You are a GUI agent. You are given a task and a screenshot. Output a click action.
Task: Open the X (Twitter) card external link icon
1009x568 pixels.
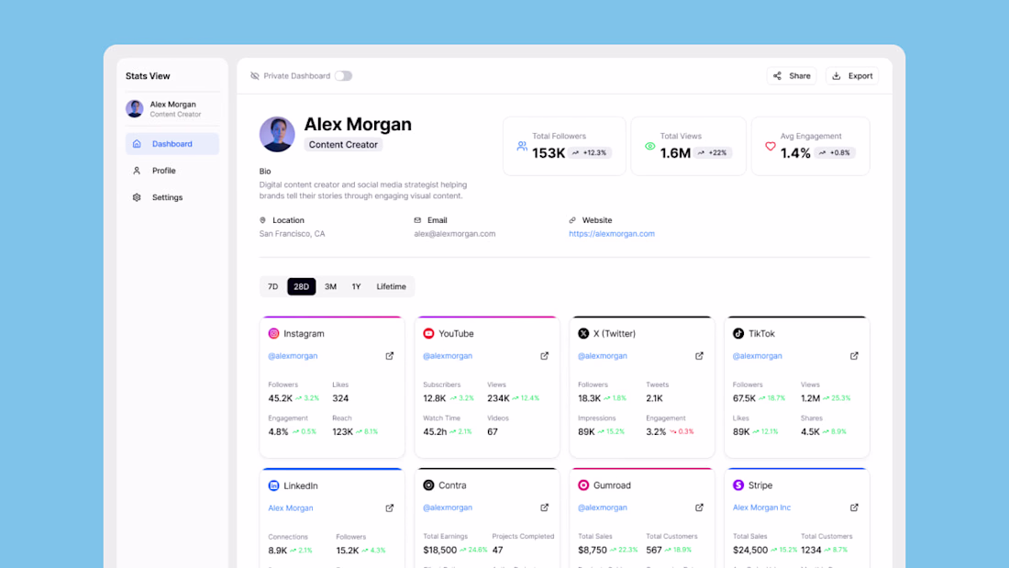click(x=700, y=356)
